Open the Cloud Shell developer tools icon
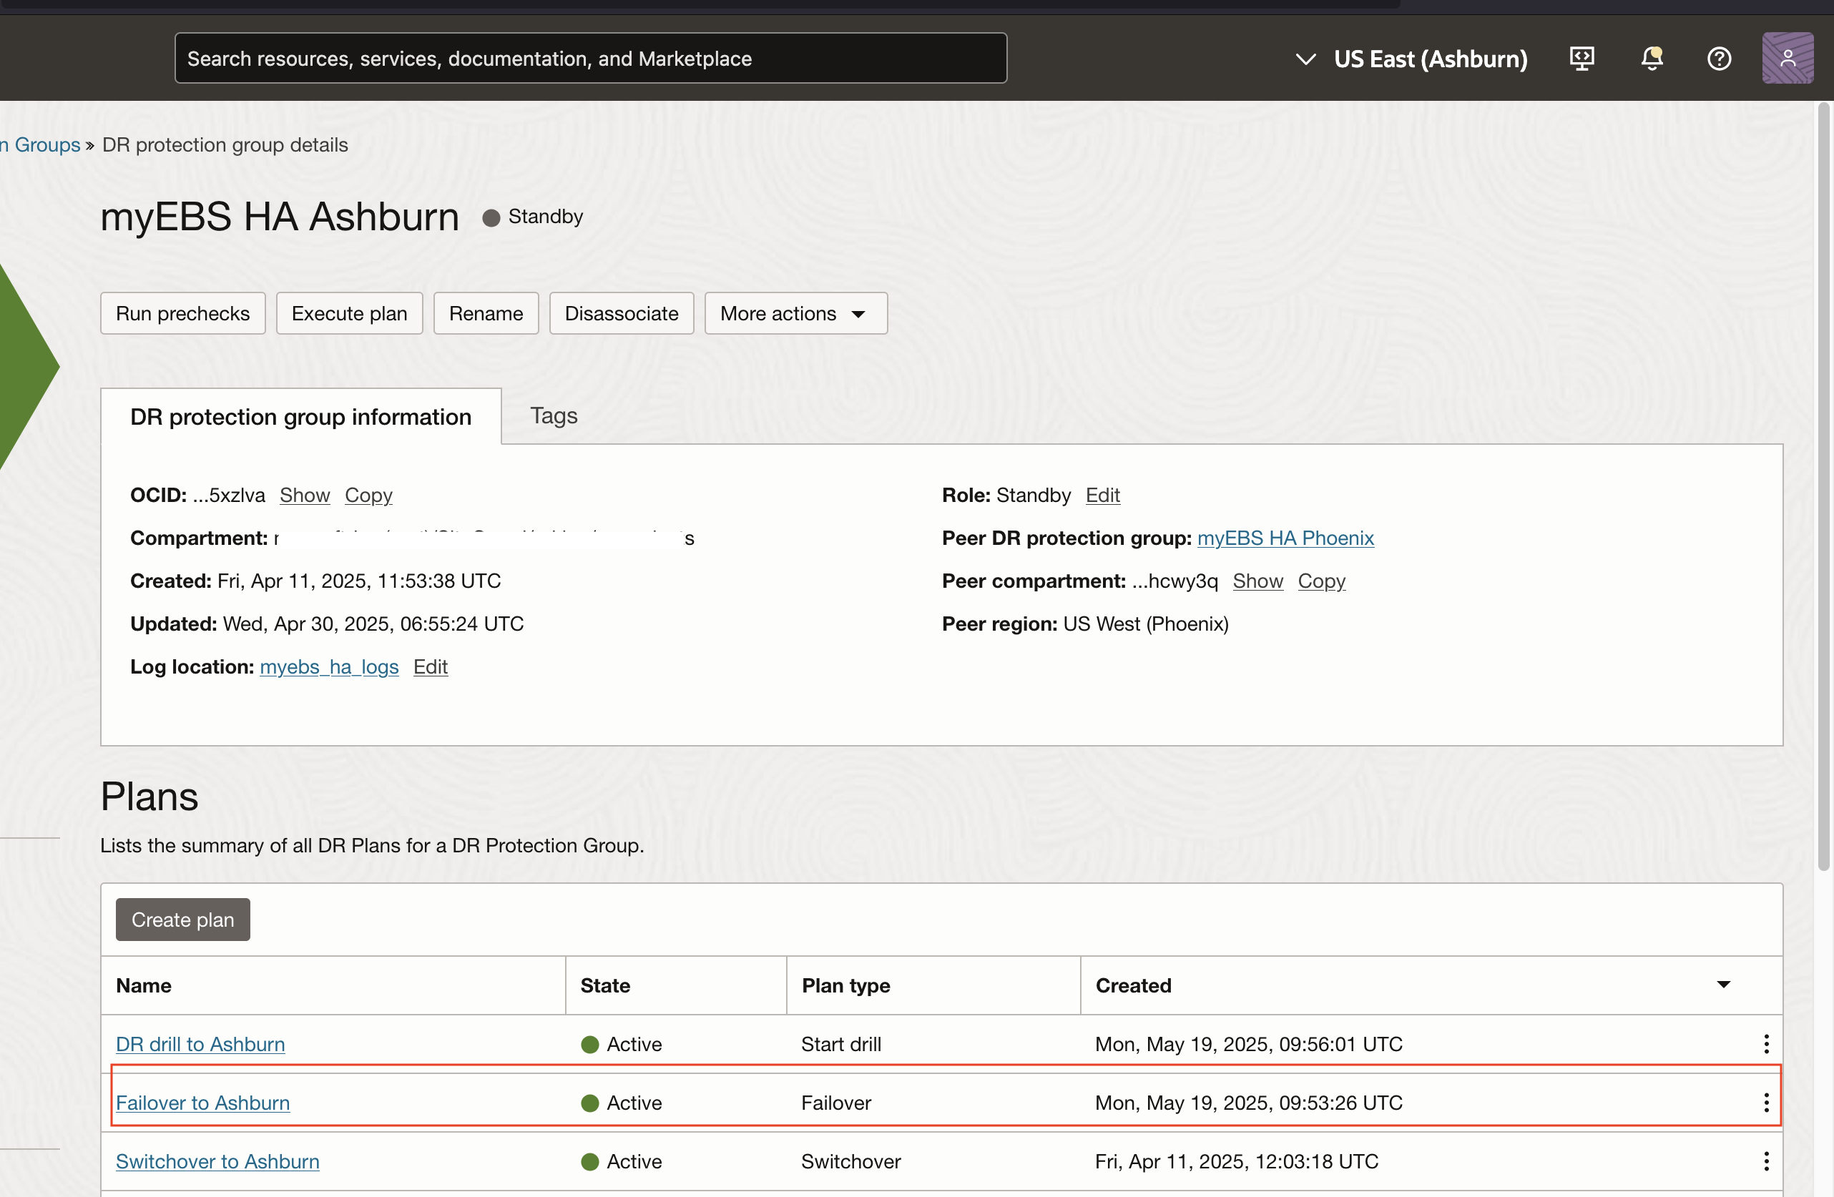 point(1582,59)
